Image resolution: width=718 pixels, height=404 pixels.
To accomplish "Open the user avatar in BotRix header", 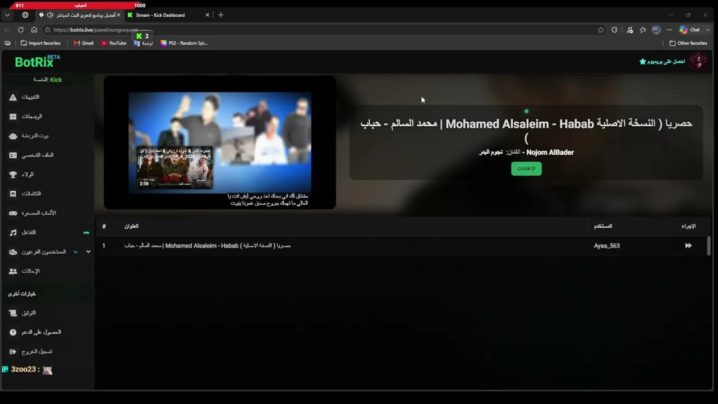I will (698, 61).
